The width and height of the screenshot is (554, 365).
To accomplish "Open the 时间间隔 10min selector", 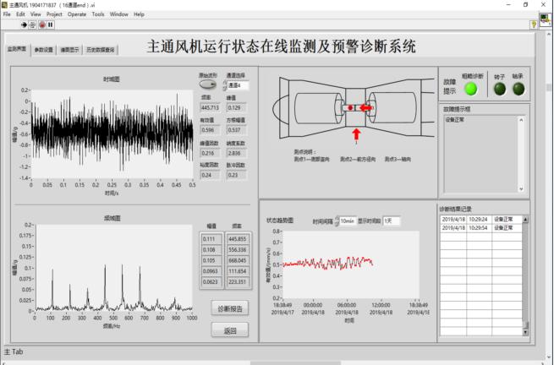I will click(x=346, y=221).
